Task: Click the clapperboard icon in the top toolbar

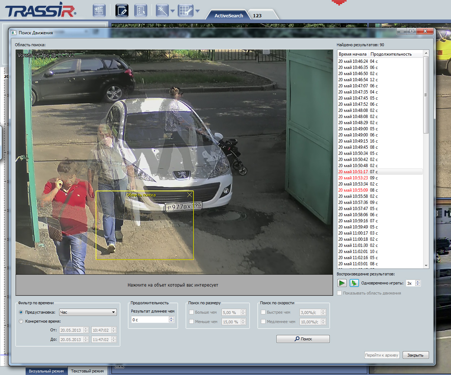Action: coord(98,10)
